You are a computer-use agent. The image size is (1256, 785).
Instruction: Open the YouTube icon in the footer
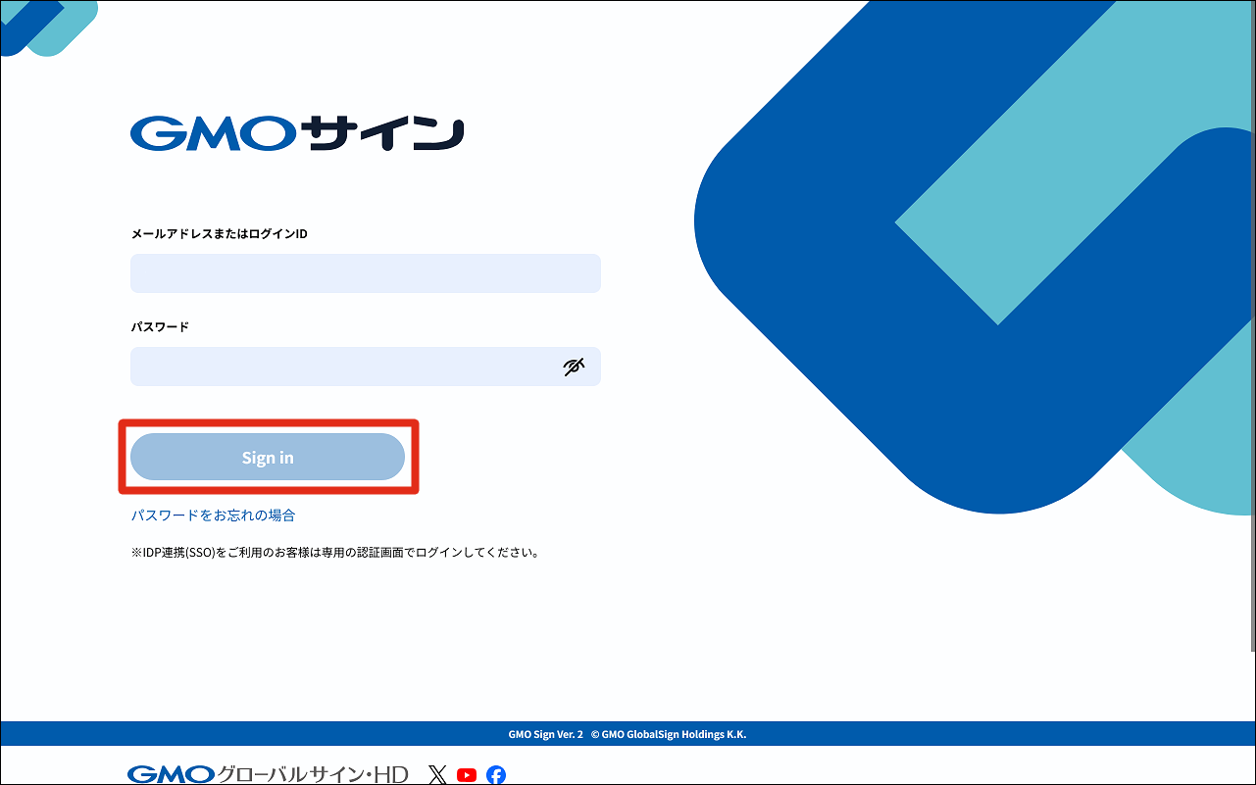click(x=467, y=775)
